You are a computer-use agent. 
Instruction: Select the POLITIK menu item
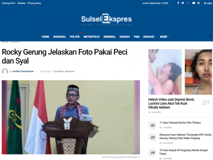(75, 37)
